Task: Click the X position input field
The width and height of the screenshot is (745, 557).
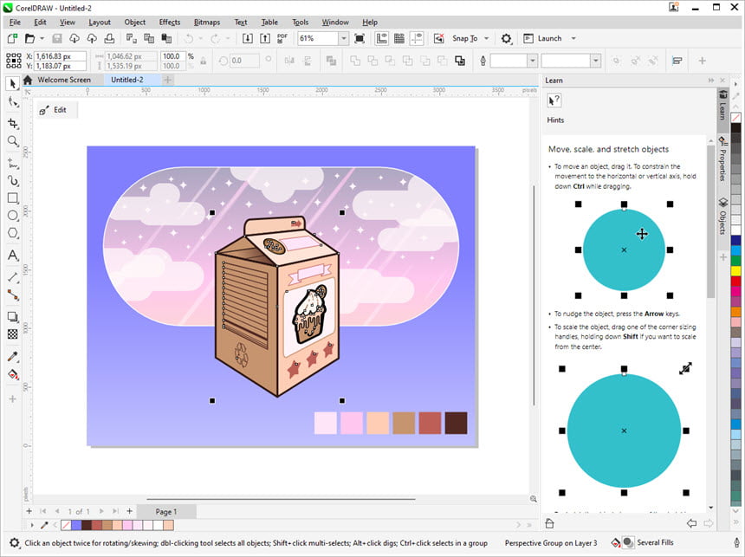Action: 60,56
